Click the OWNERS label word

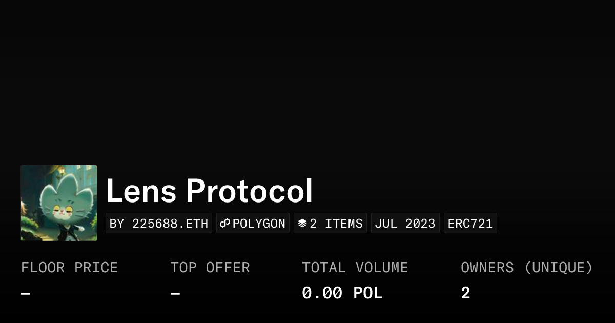(487, 268)
